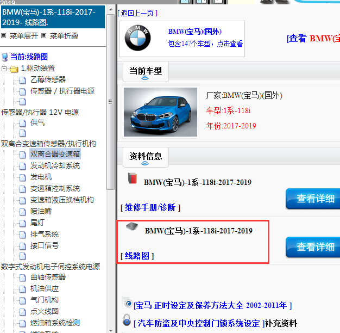Open 变速箱液压换档机构 tree item
The width and height of the screenshot is (340, 333).
coord(62,200)
